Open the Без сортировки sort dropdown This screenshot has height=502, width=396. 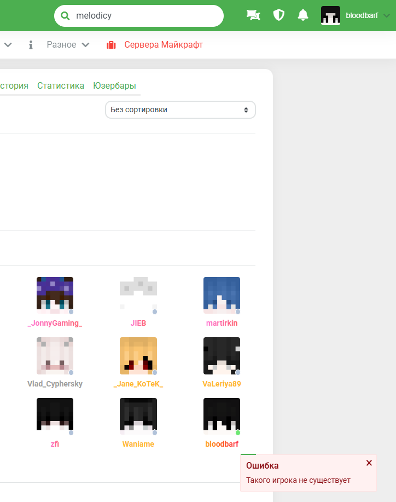pos(180,110)
